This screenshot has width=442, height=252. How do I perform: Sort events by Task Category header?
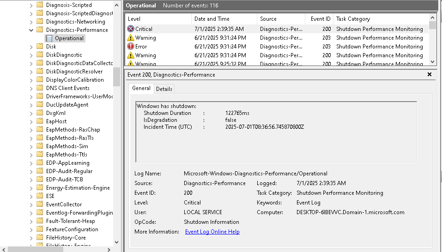[x=381, y=19]
